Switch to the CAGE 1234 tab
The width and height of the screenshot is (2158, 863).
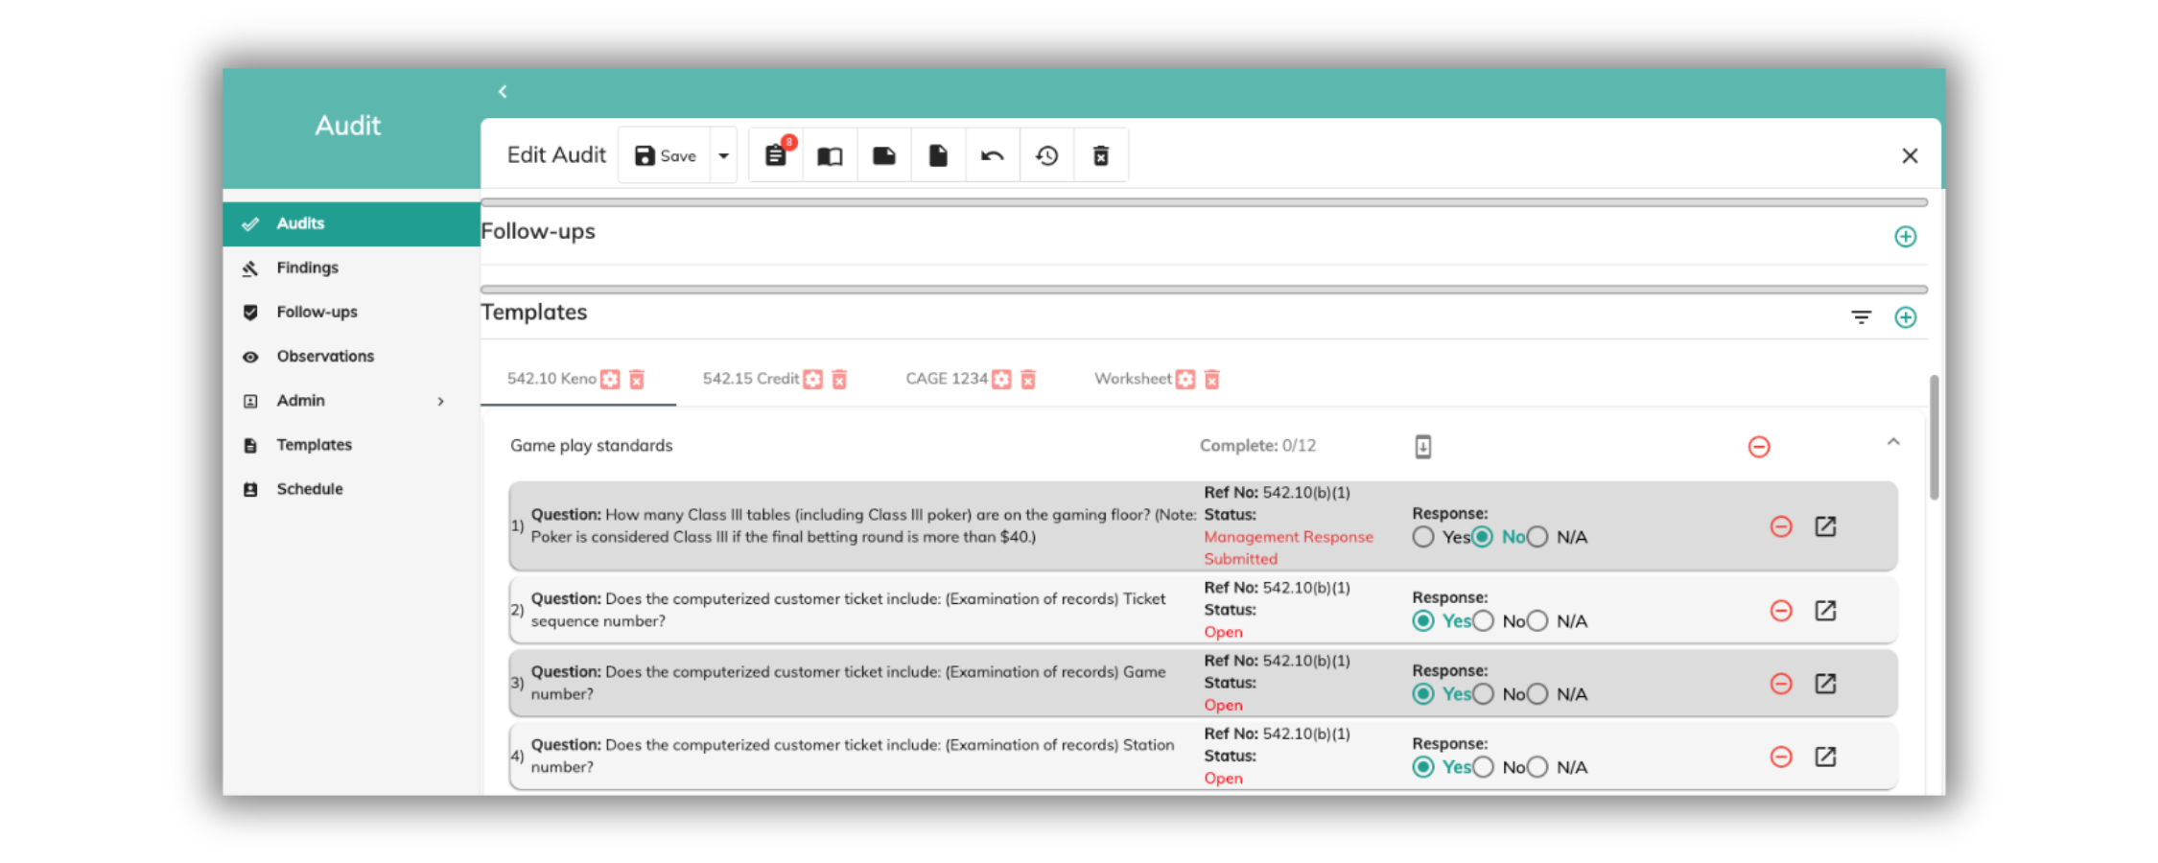pyautogui.click(x=946, y=379)
